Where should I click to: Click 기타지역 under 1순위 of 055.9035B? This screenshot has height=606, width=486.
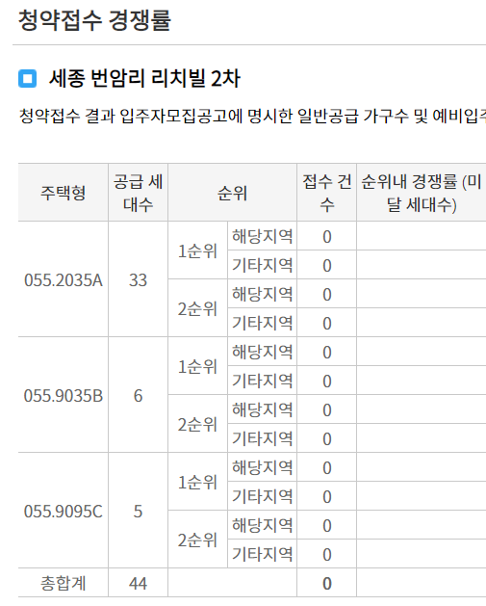point(262,381)
